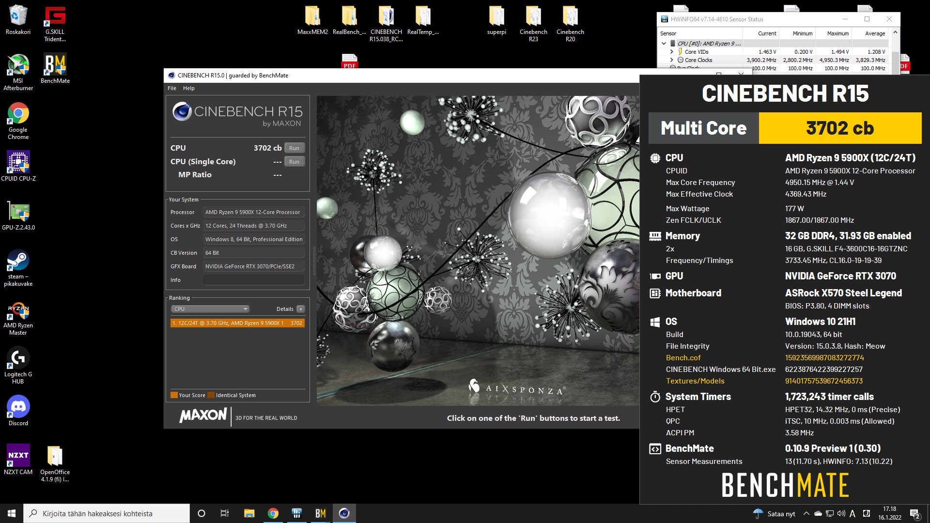This screenshot has width=930, height=523.
Task: Open Cinebench R23 folder
Action: pos(533,23)
